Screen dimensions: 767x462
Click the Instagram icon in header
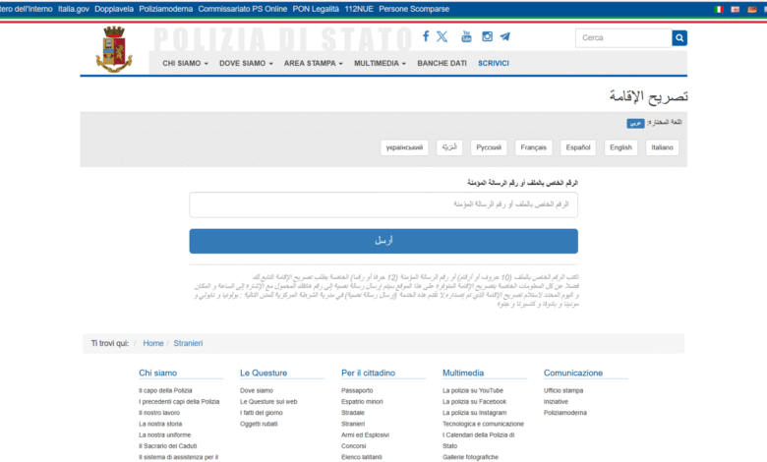coord(487,36)
